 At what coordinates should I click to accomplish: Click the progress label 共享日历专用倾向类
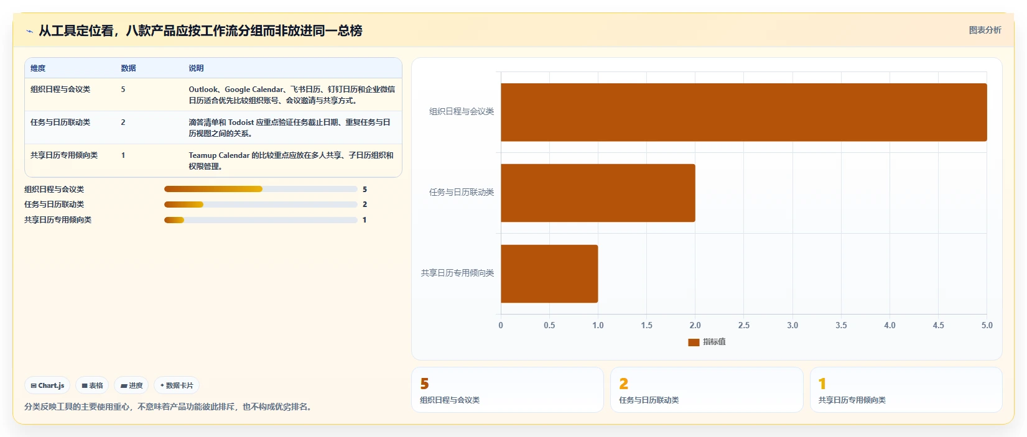58,220
